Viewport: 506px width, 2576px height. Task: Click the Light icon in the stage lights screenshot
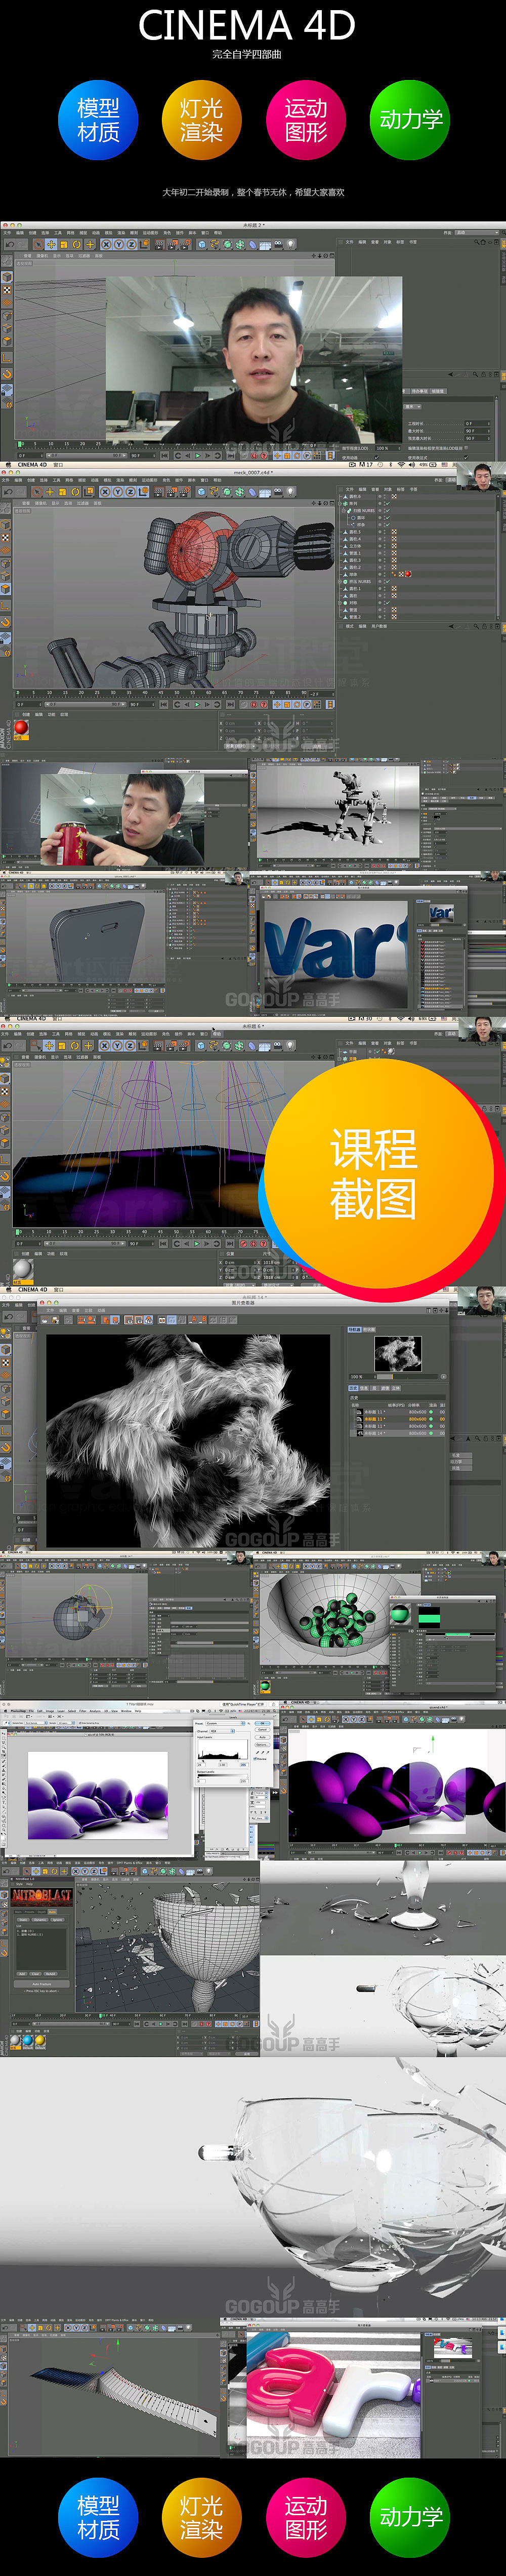pyautogui.click(x=289, y=1045)
